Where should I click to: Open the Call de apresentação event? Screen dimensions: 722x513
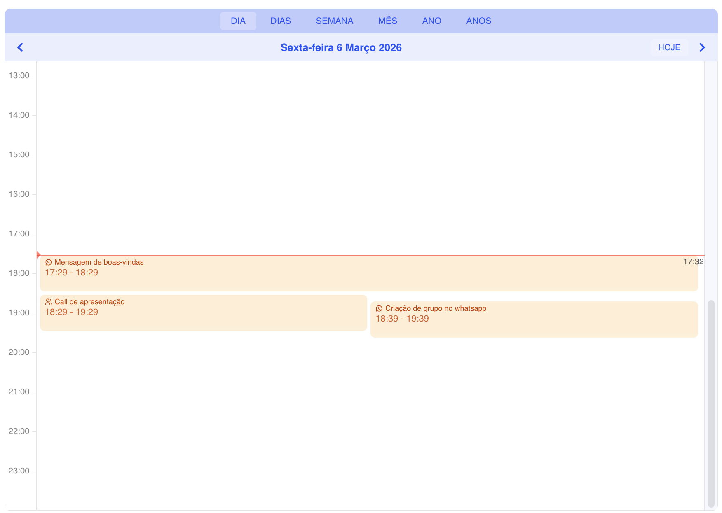click(x=203, y=317)
